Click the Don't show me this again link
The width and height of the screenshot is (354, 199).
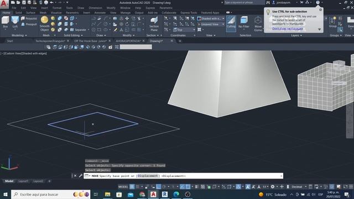click(288, 29)
